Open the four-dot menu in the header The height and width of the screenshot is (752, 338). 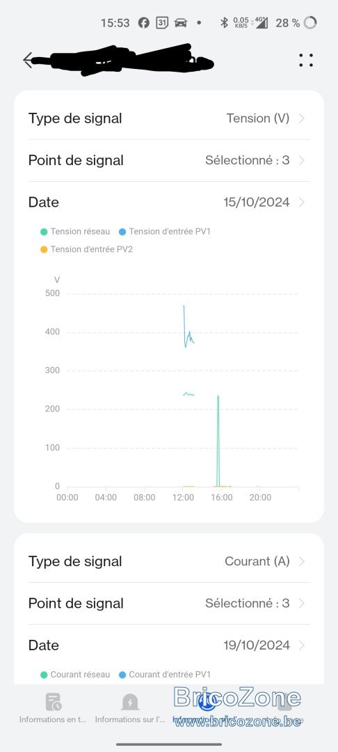tap(306, 60)
